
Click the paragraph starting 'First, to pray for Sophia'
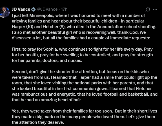point(82,55)
